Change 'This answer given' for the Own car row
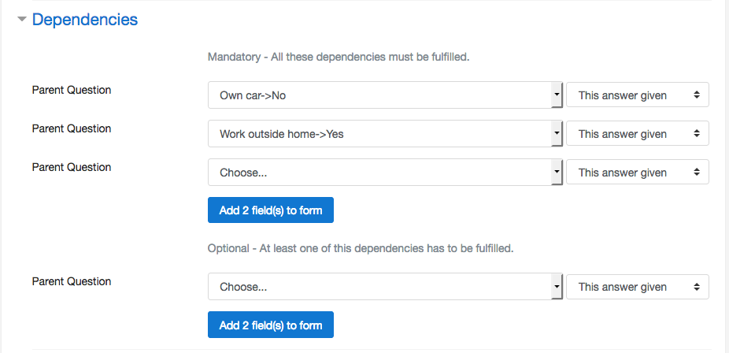This screenshot has height=353, width=729. 638,95
